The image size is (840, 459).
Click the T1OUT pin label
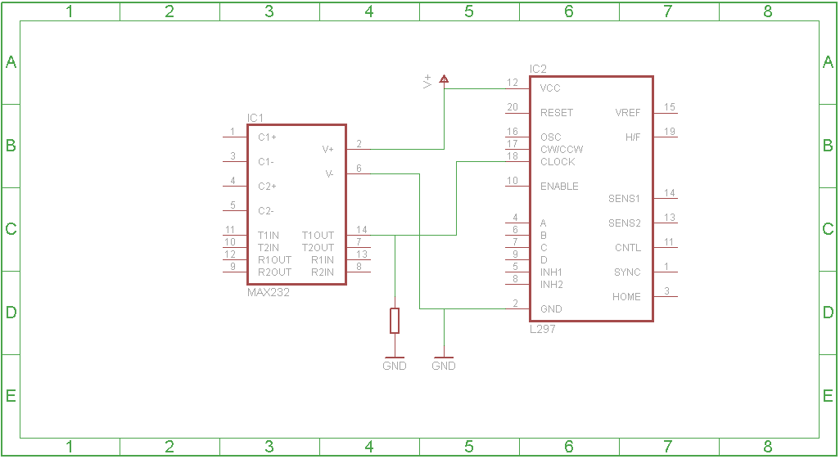(318, 236)
